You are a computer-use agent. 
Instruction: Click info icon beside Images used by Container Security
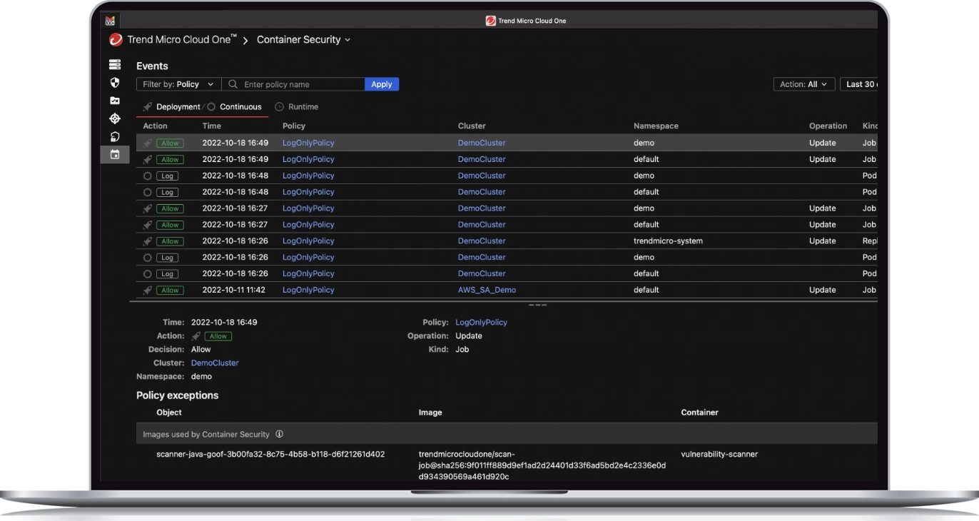coord(279,434)
